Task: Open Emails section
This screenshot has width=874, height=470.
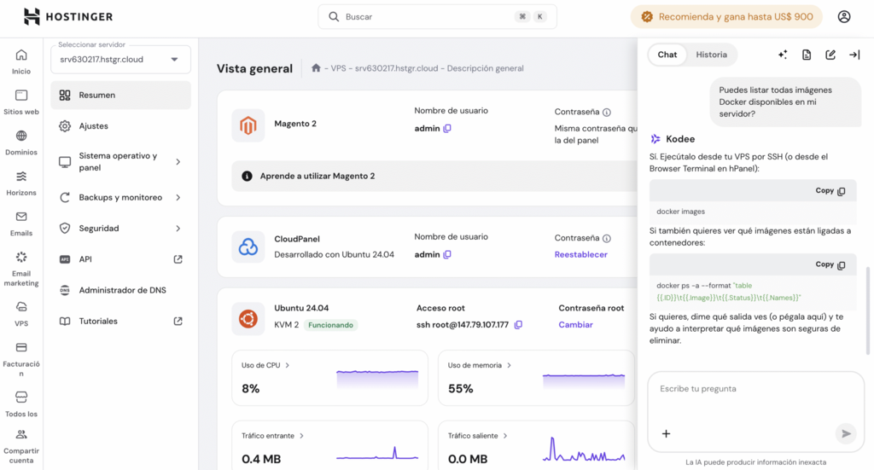Action: point(21,223)
